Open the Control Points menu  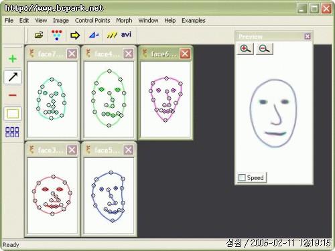point(92,21)
